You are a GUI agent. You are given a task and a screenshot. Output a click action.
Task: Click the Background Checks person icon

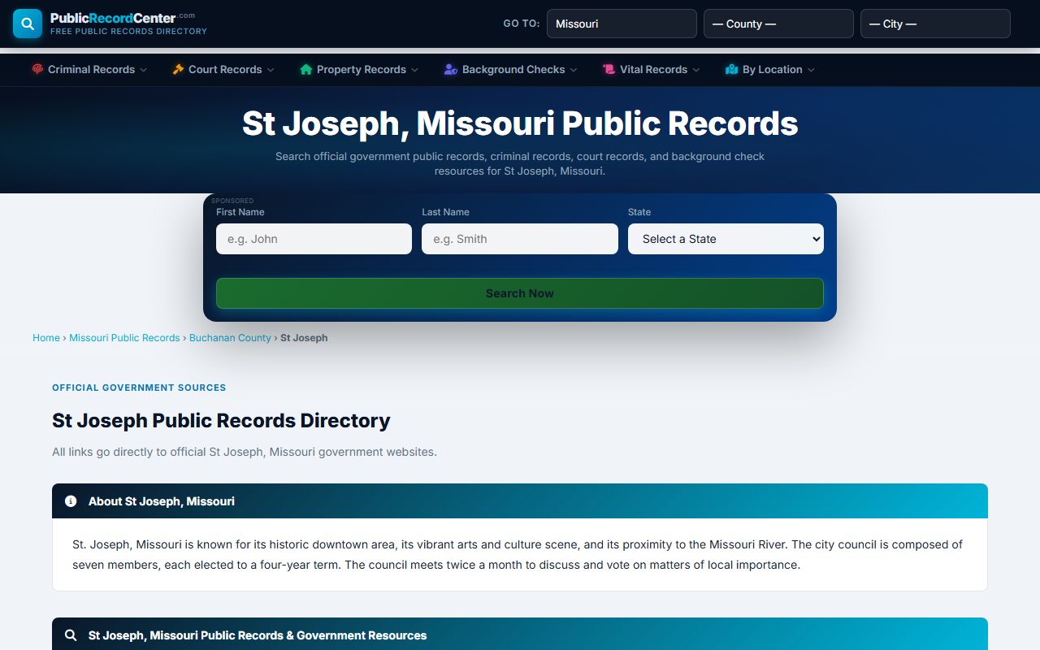[451, 70]
